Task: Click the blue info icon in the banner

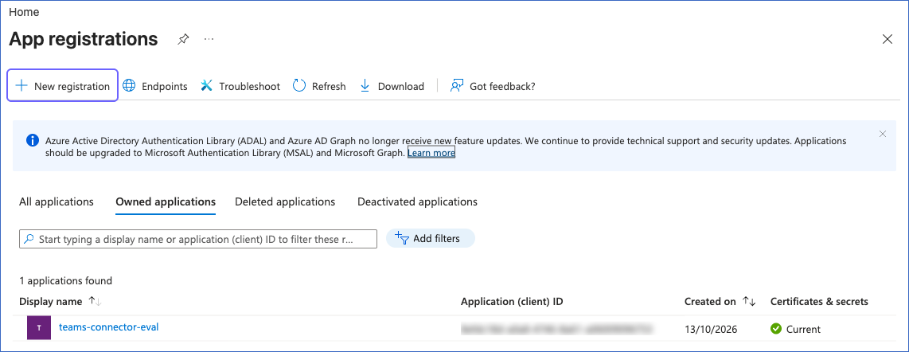Action: pyautogui.click(x=33, y=141)
